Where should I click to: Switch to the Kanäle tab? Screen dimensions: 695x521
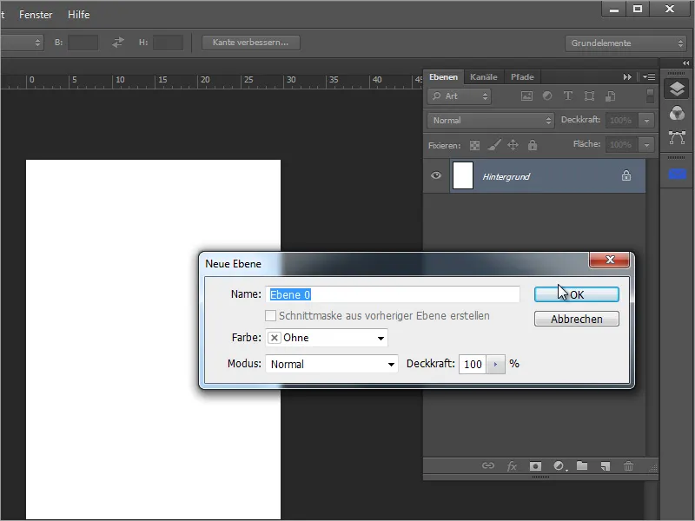484,77
